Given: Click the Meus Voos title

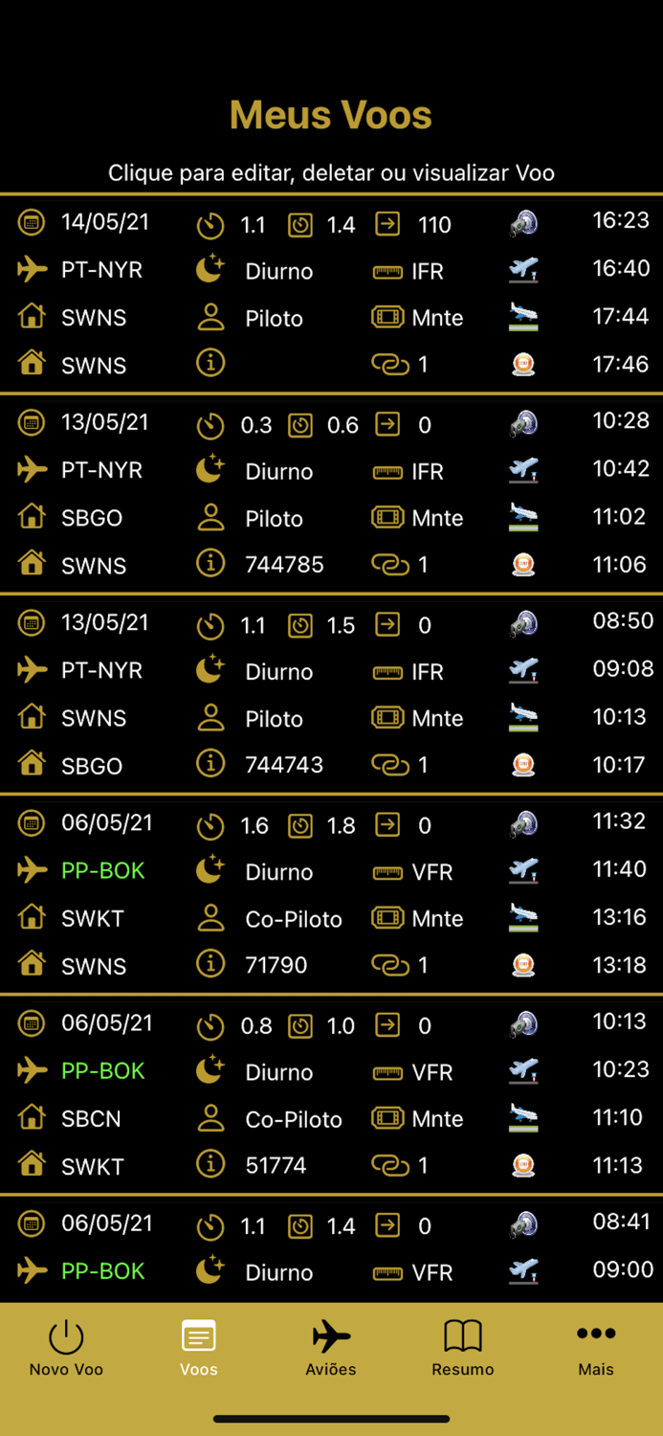Looking at the screenshot, I should click(331, 115).
